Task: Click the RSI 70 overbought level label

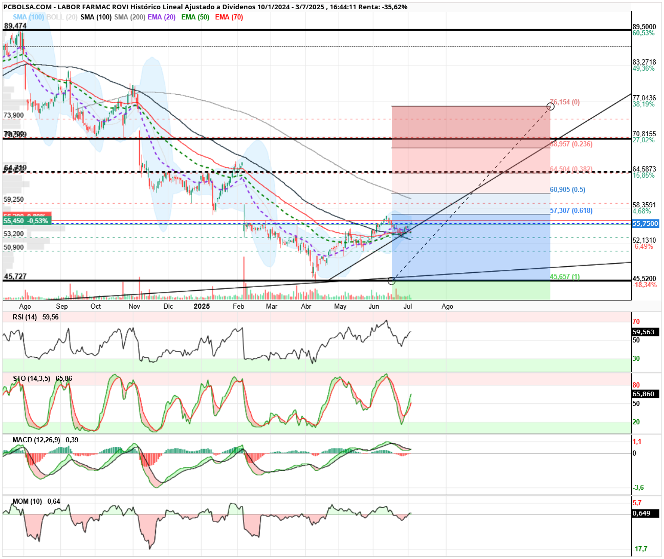Action: (x=636, y=321)
